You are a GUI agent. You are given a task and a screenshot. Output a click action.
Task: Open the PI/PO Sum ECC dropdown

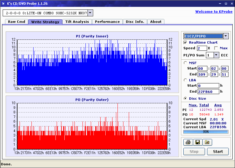tap(216, 55)
